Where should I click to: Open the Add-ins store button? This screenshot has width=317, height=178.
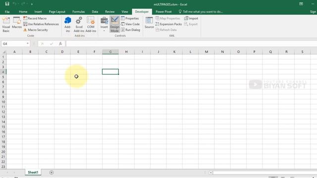pyautogui.click(x=68, y=25)
